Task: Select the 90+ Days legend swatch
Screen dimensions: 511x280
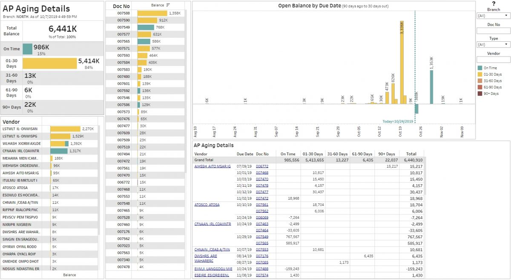Action: tap(480, 94)
